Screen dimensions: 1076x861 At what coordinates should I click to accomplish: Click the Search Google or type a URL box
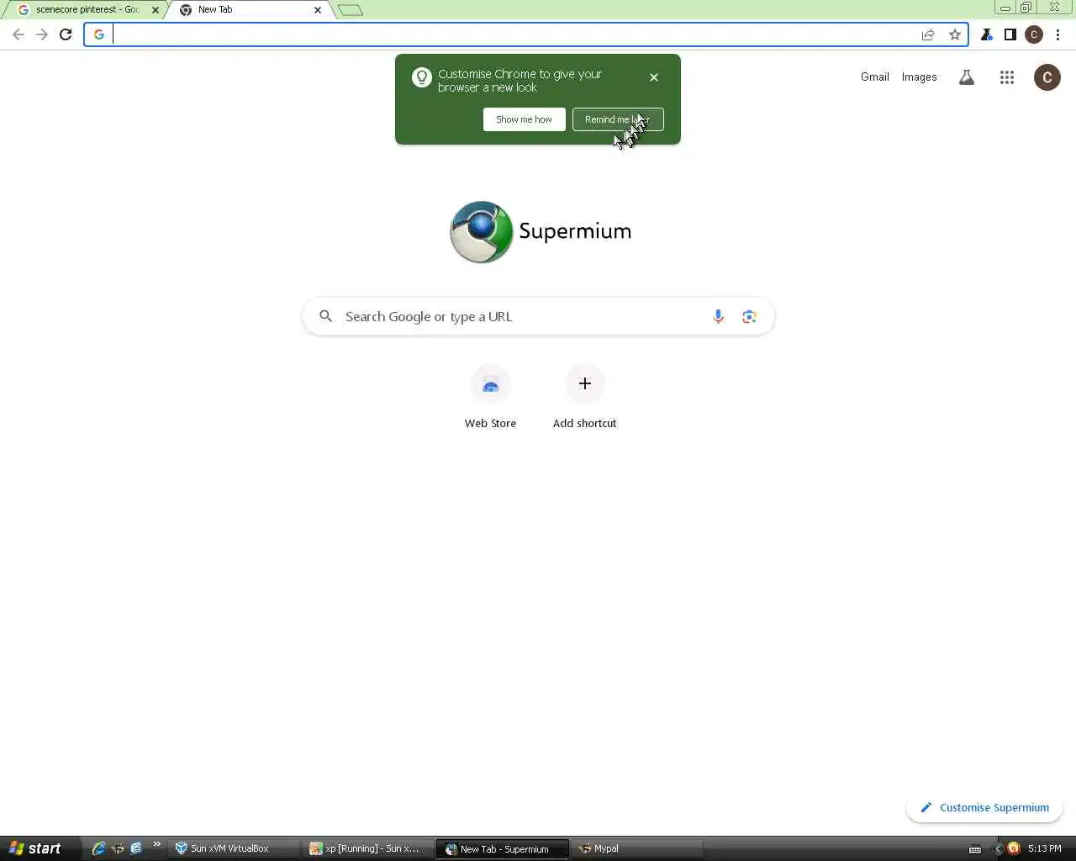click(x=538, y=316)
